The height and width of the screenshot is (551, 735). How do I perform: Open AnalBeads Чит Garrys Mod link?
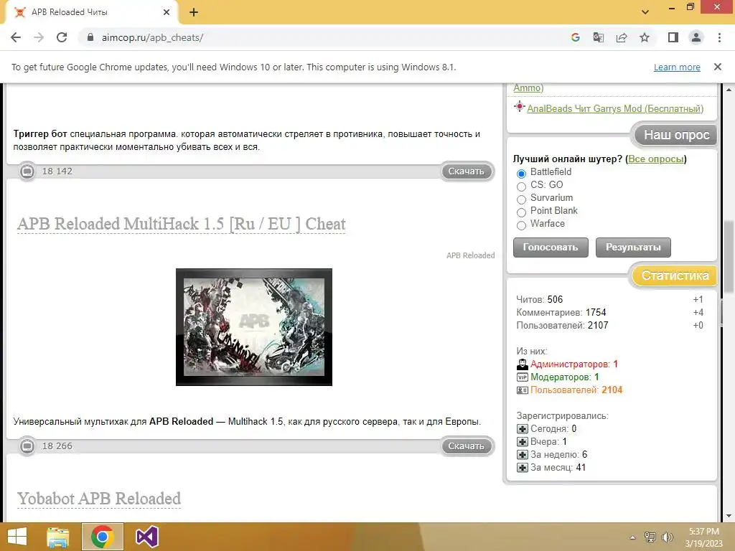point(615,109)
